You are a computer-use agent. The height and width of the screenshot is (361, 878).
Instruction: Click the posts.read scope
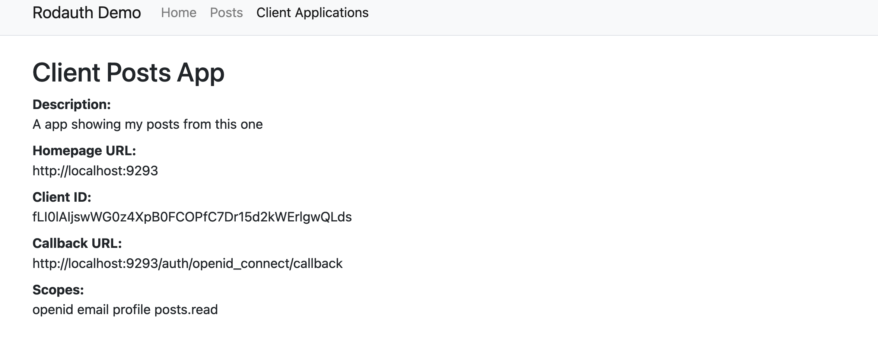click(186, 310)
